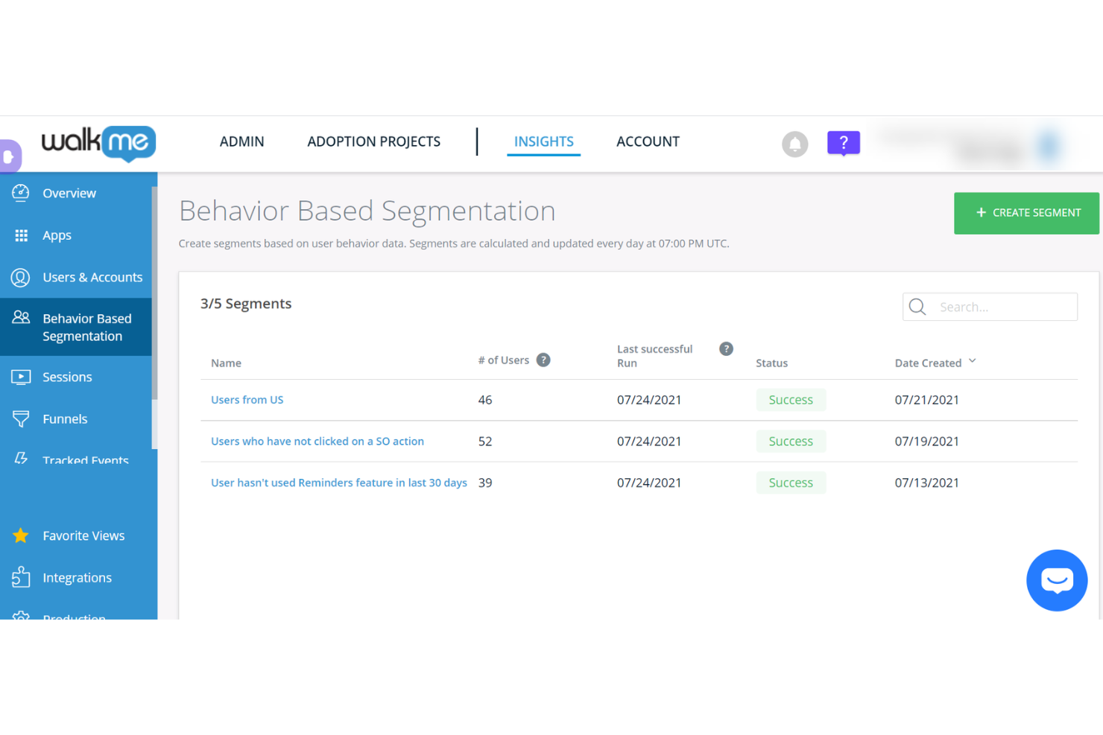Click the Users & Accounts person icon
Viewport: 1103px width, 735px height.
[21, 277]
